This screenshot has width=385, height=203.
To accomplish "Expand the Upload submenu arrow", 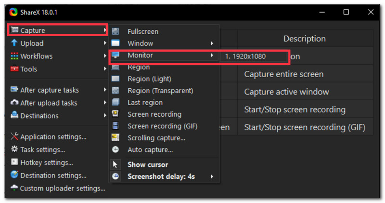I will [x=105, y=43].
